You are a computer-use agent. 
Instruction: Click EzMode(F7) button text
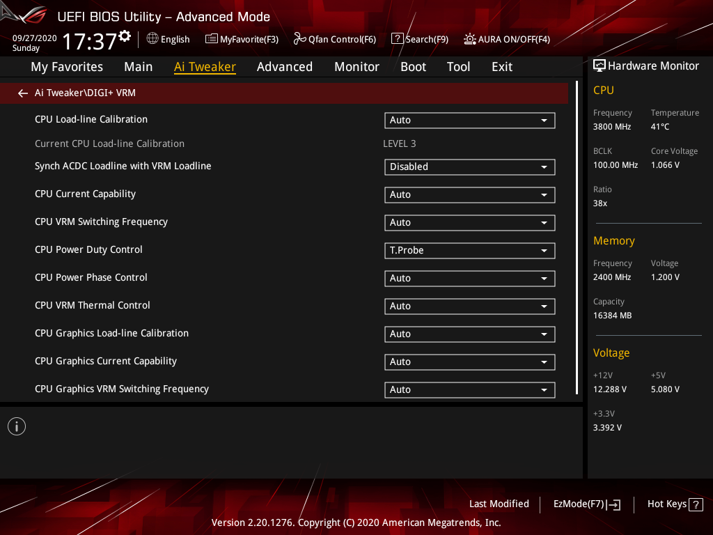pos(579,504)
